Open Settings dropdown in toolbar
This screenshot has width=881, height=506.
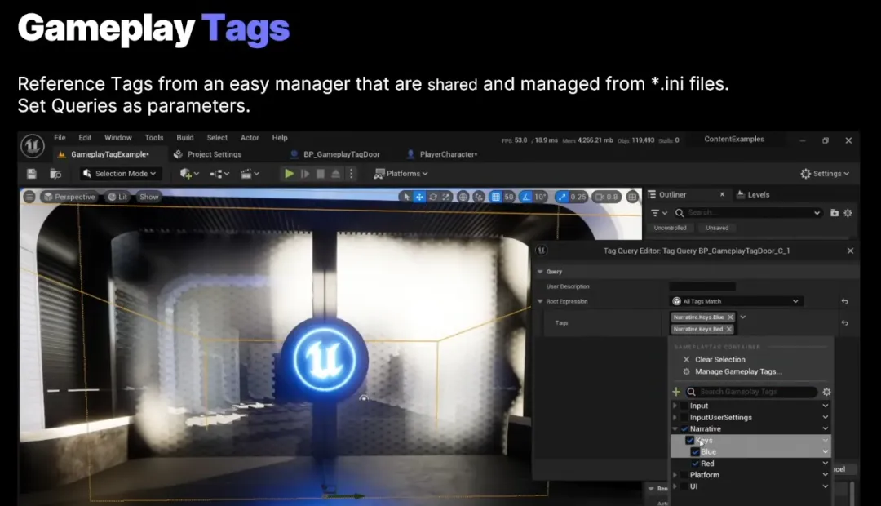825,174
